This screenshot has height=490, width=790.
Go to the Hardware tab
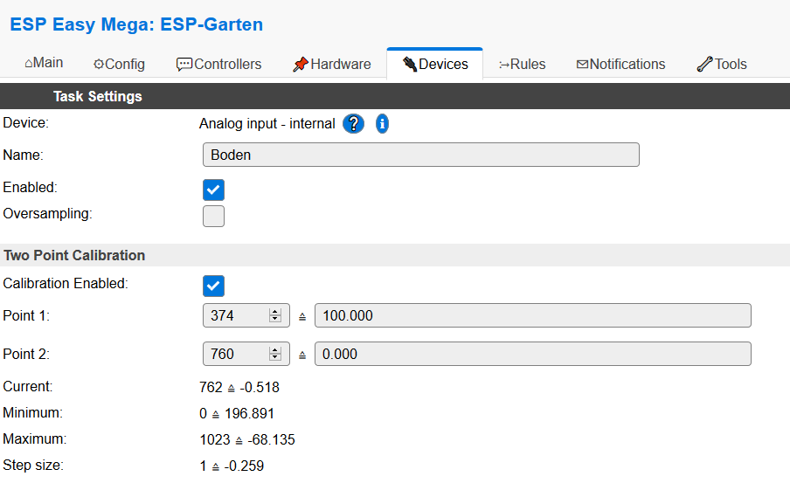331,64
